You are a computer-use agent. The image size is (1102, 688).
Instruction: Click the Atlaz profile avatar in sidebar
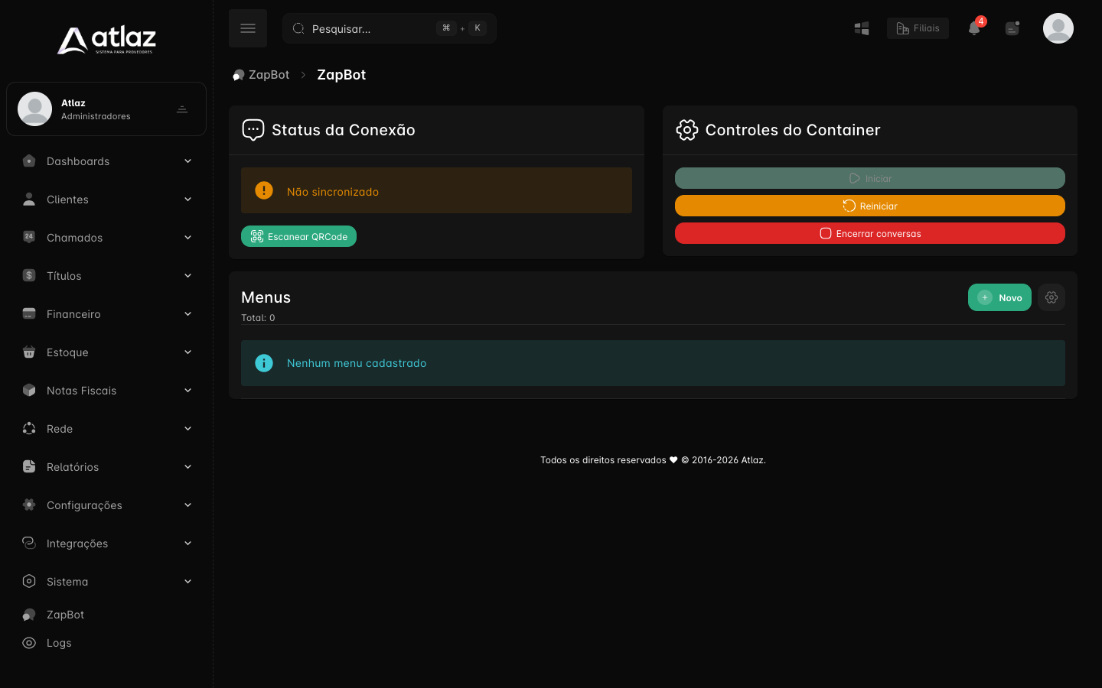click(34, 109)
